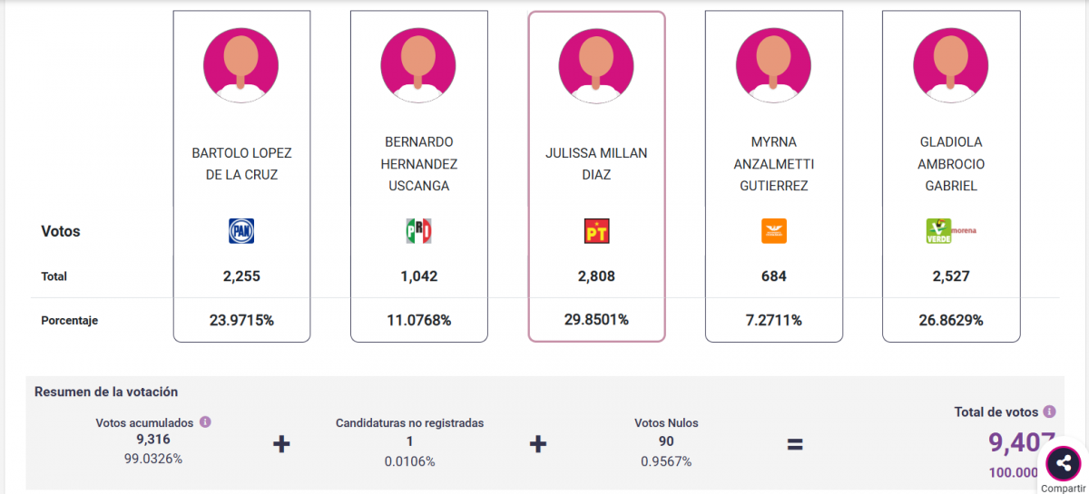Viewport: 1089px width, 494px height.
Task: Click the PRI party logo
Action: pos(418,231)
